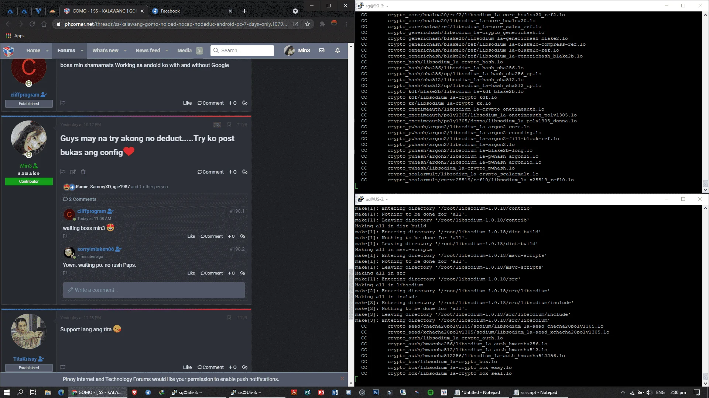The width and height of the screenshot is (709, 398).
Task: Click the browser address bar
Action: pyautogui.click(x=175, y=24)
